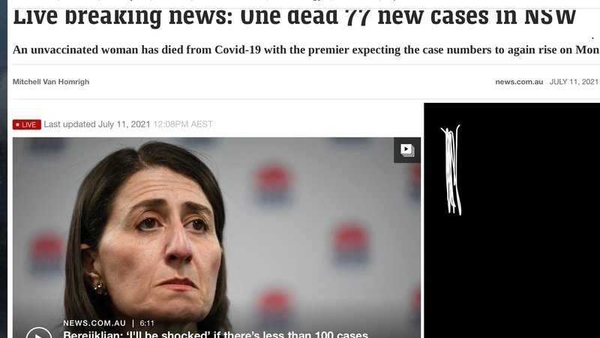The image size is (600, 338).
Task: Click the white scribble on the black panel
Action: (x=451, y=170)
